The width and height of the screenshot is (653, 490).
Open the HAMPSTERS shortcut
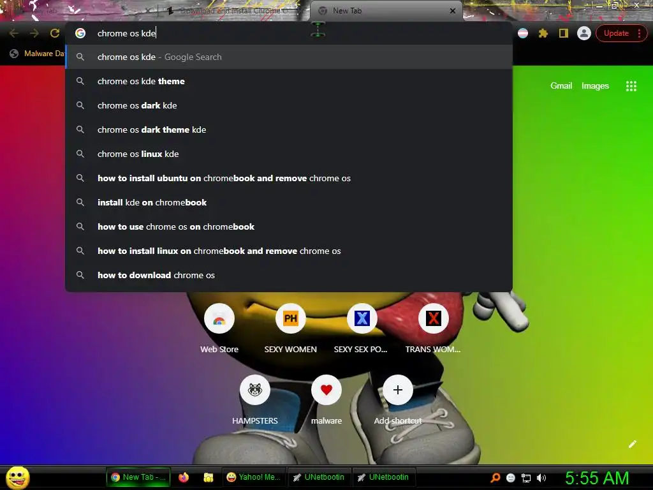click(x=255, y=390)
